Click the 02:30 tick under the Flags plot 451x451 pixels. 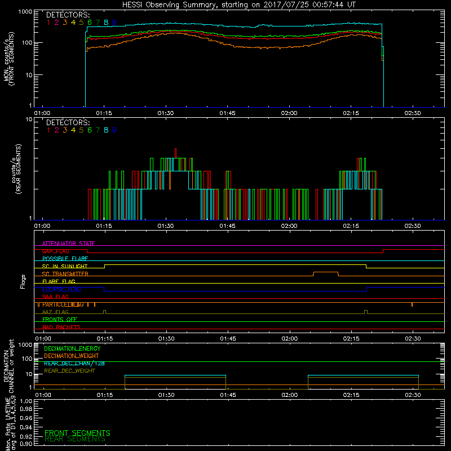[x=413, y=339]
